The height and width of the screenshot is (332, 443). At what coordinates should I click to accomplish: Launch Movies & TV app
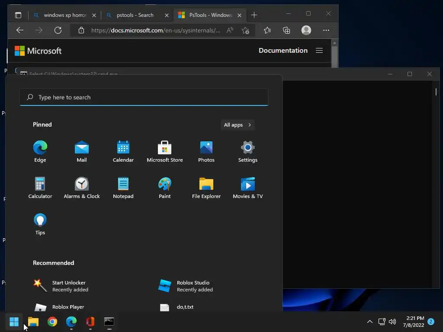[248, 188]
